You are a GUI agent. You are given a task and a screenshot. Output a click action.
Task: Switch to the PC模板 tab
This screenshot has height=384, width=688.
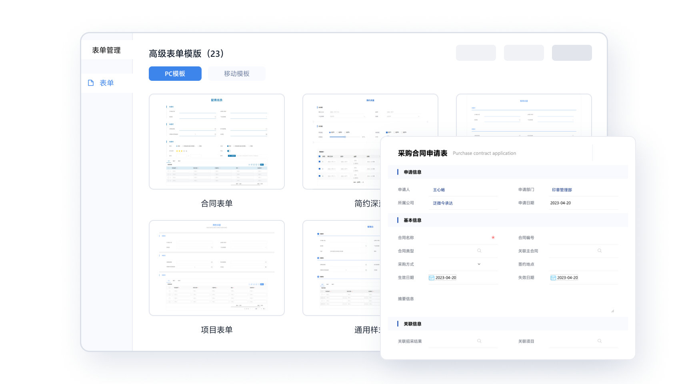pyautogui.click(x=175, y=74)
